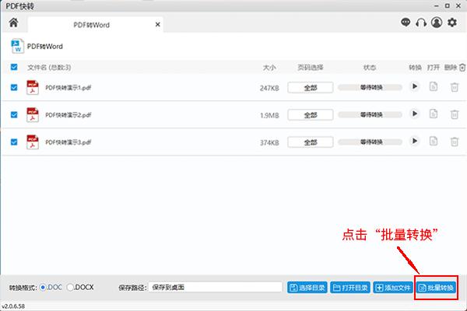Uncheck the PDF快转演示2.pdf checkbox

click(14, 114)
